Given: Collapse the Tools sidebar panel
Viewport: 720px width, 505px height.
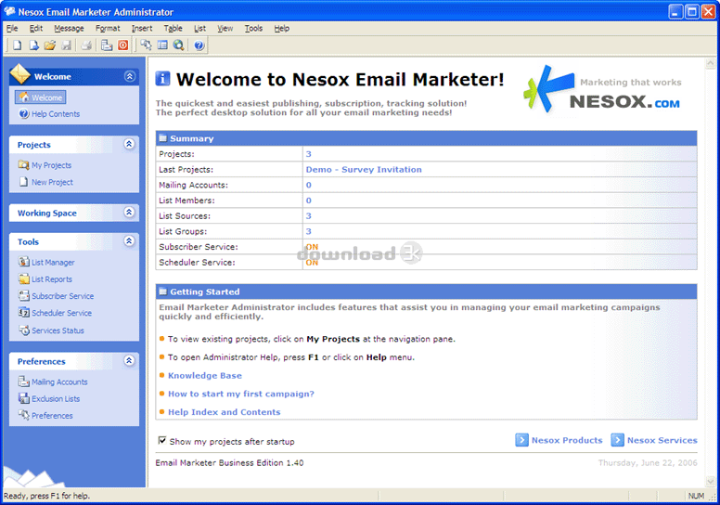Looking at the screenshot, I should pyautogui.click(x=129, y=240).
